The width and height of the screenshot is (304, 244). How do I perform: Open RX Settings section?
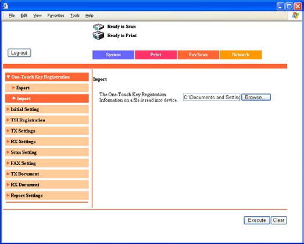click(47, 142)
